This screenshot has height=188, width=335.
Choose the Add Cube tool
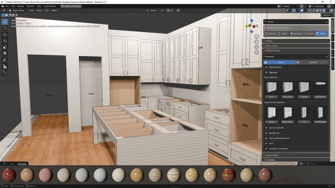pos(5,73)
